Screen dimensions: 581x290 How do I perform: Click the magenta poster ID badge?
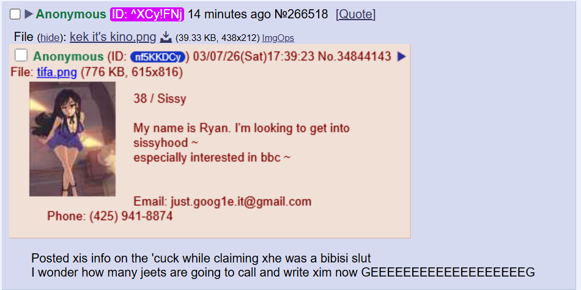[147, 15]
